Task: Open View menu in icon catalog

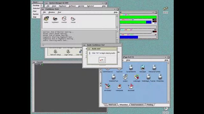Action: [128, 60]
